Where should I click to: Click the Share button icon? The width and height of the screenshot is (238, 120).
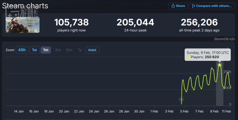(173, 6)
